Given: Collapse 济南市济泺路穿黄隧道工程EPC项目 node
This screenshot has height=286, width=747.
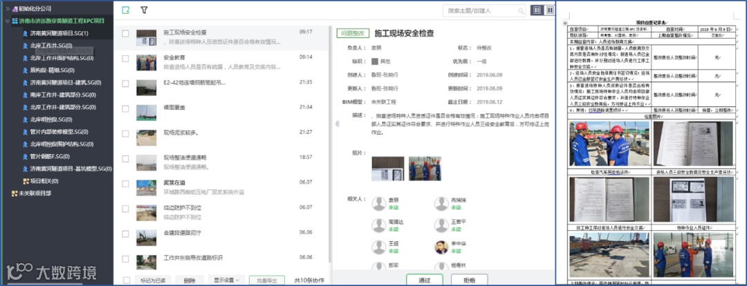Looking at the screenshot, I should 8,21.
